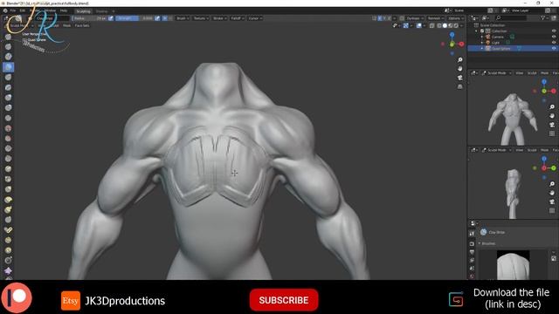559x314 pixels.
Task: Open the outliner filter funnel icon
Action: click(543, 17)
